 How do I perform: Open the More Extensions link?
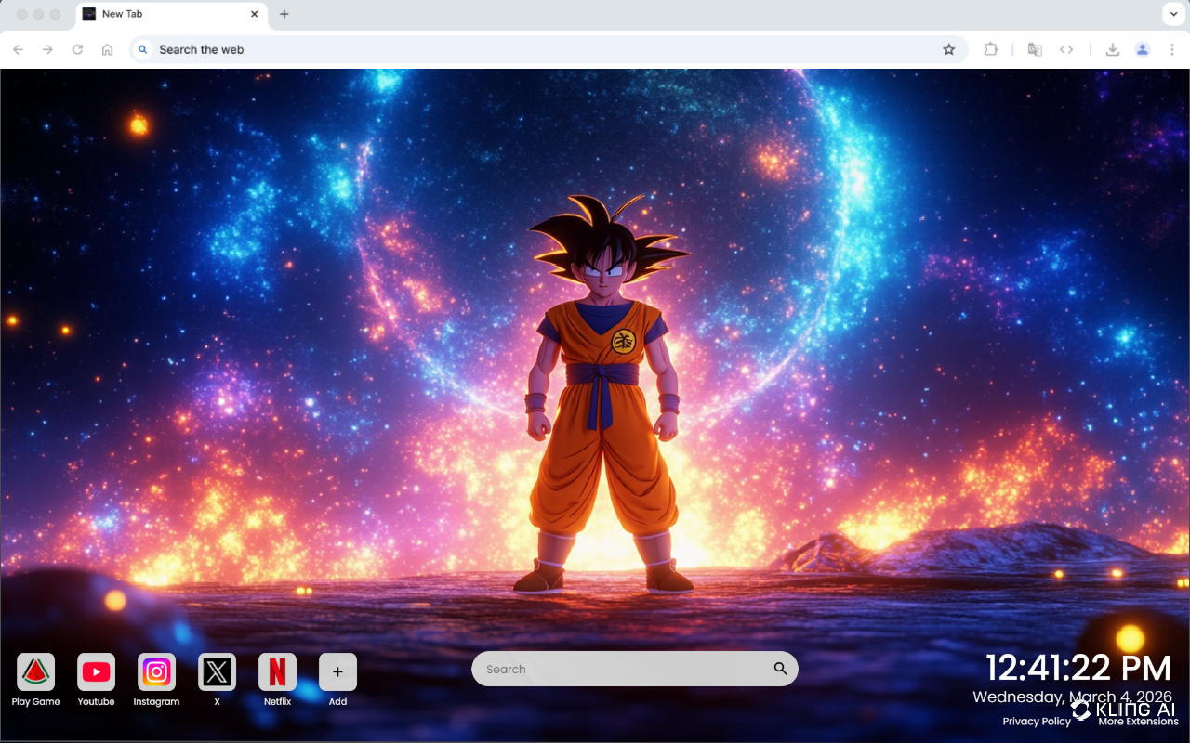click(1138, 722)
